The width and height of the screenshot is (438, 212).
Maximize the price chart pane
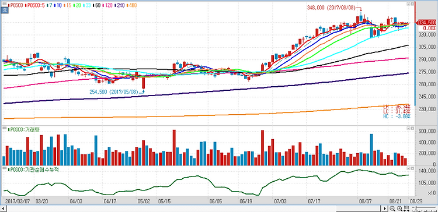[x=412, y=4]
